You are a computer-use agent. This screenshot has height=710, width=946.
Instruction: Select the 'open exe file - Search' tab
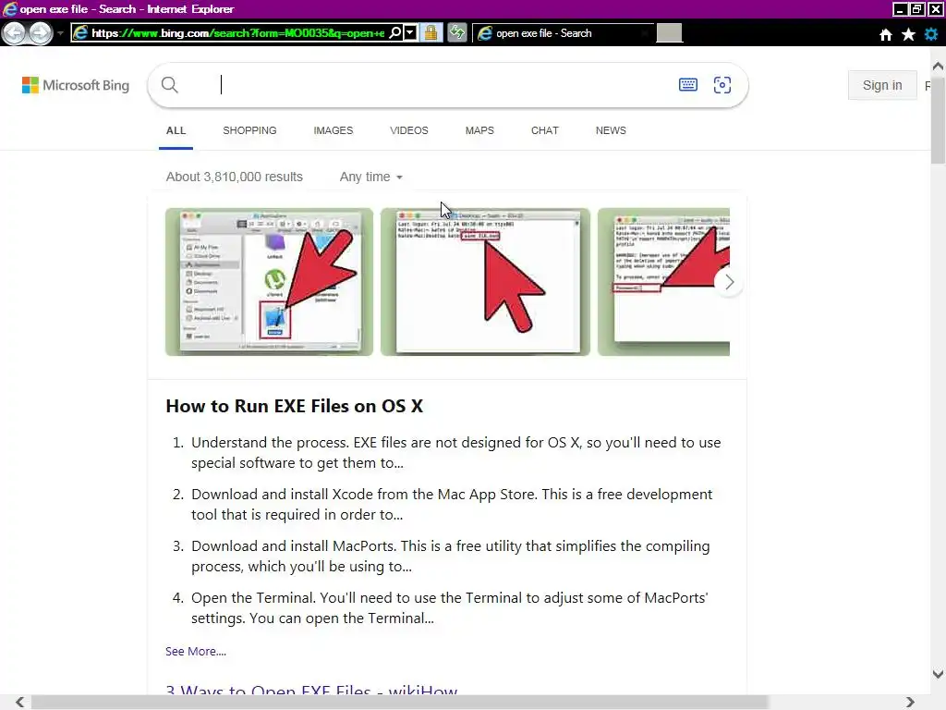click(x=563, y=33)
